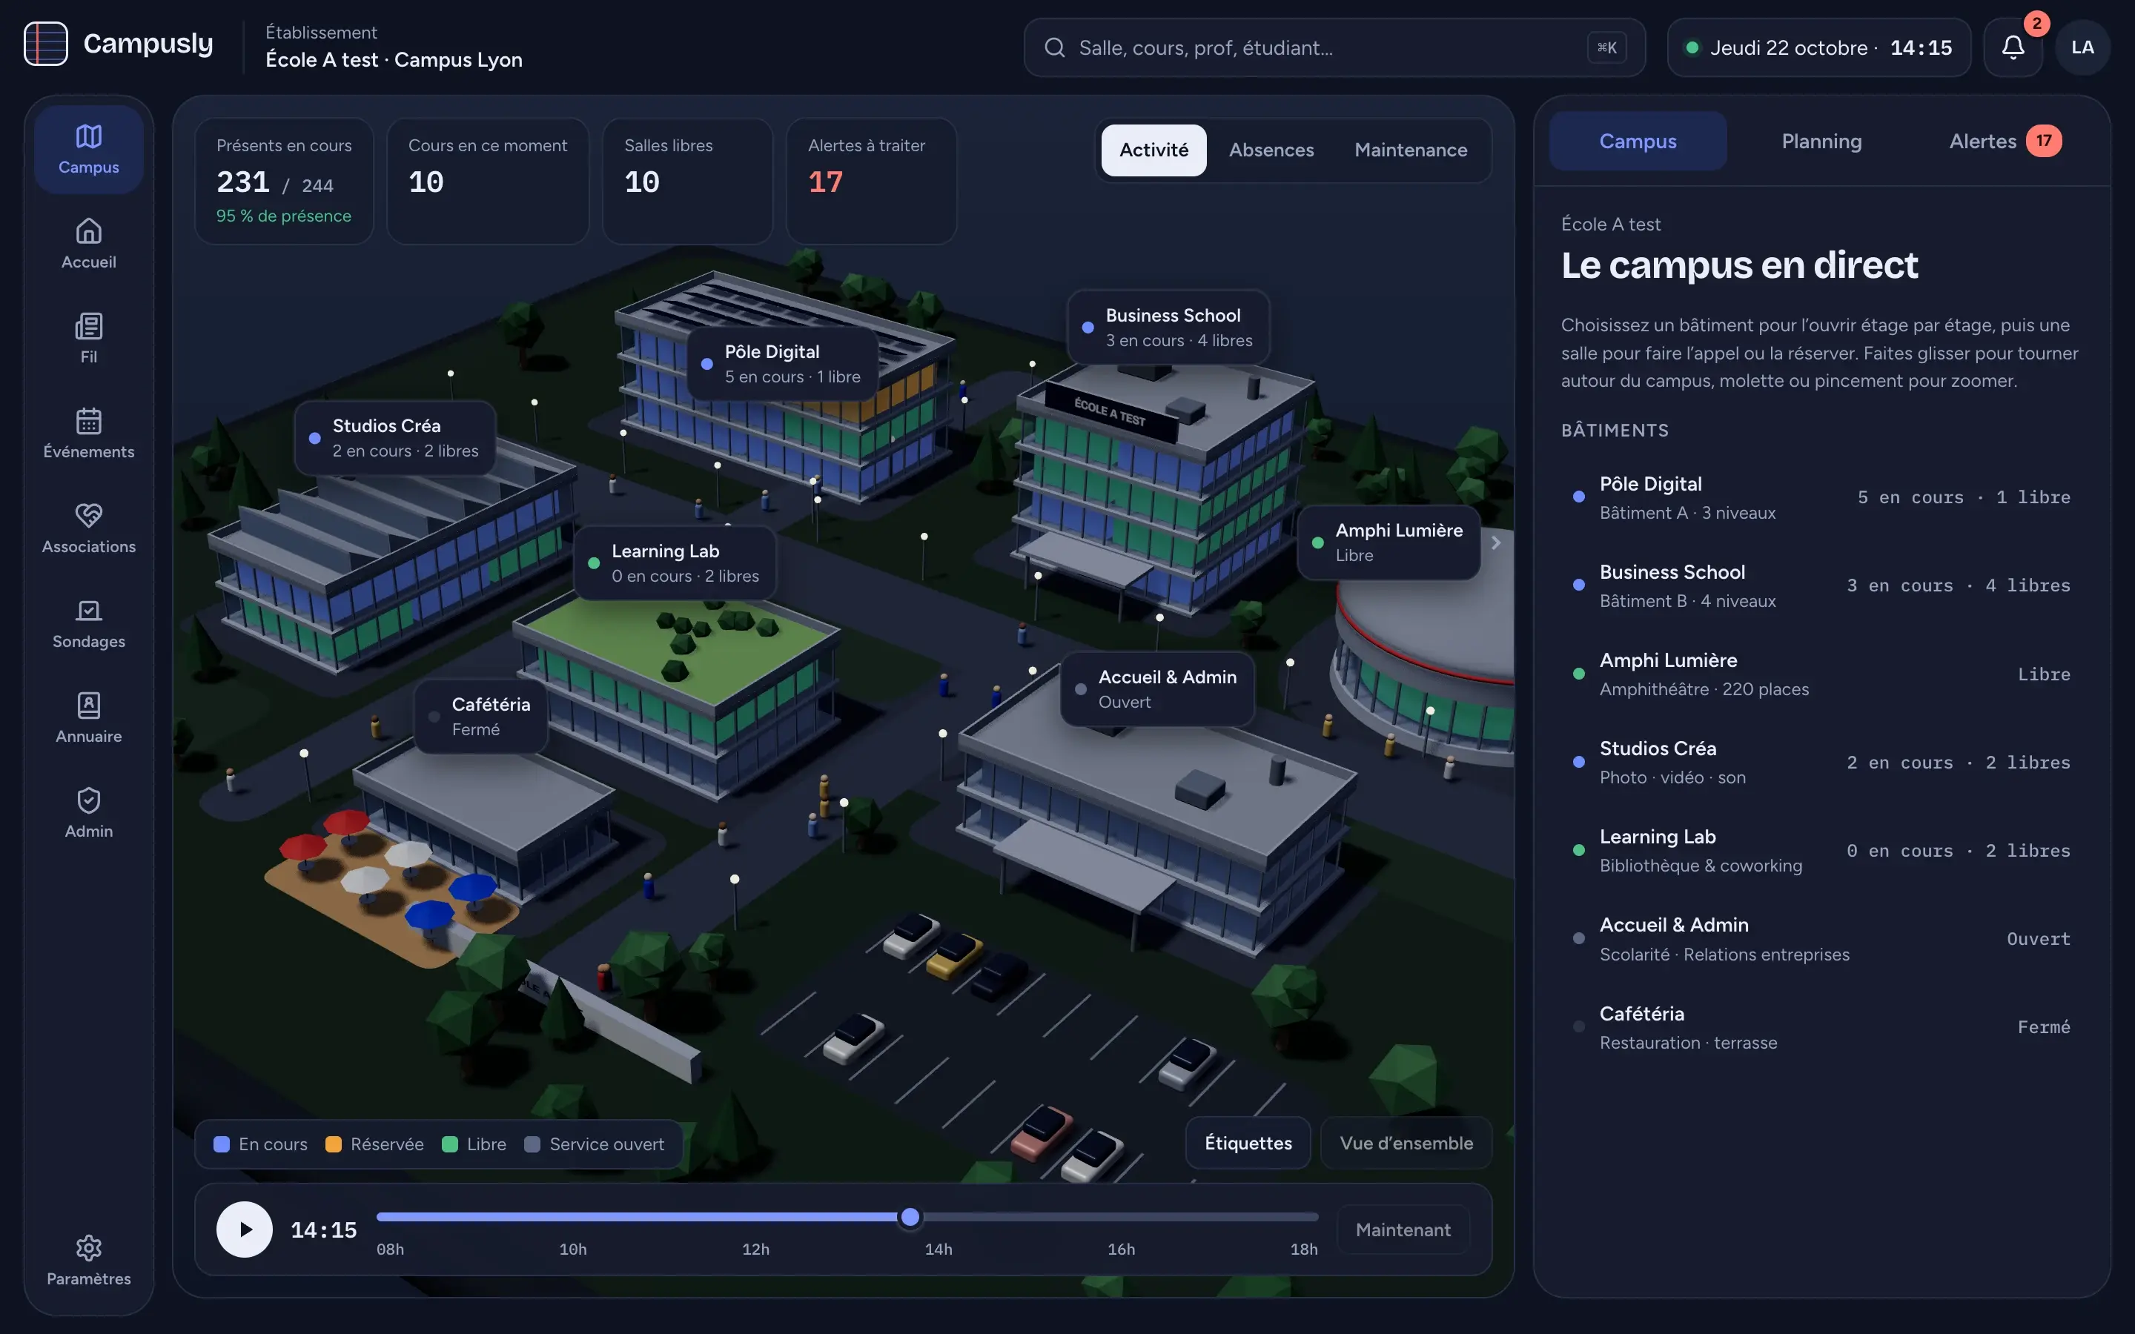This screenshot has width=2135, height=1334.
Task: Click the Pôle Digital map label
Action: [x=783, y=363]
